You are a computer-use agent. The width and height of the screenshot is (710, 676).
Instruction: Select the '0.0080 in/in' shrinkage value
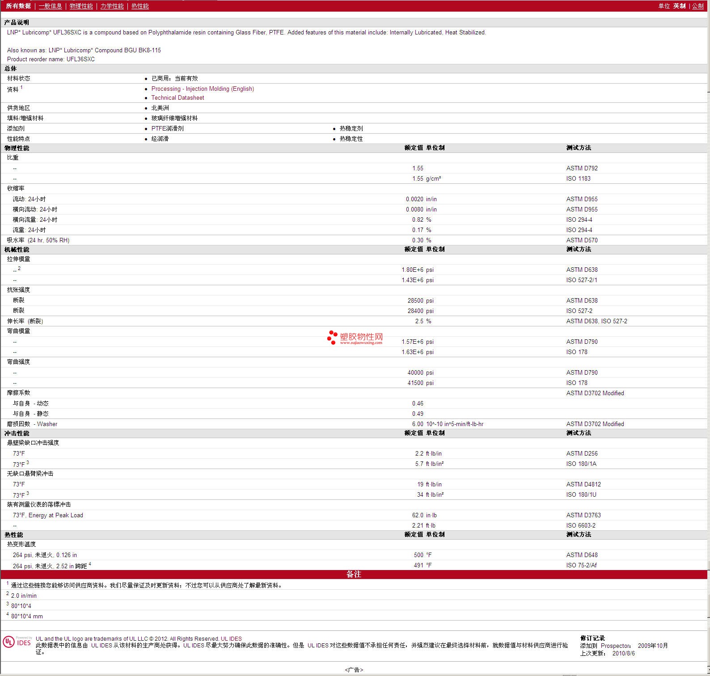pos(421,209)
